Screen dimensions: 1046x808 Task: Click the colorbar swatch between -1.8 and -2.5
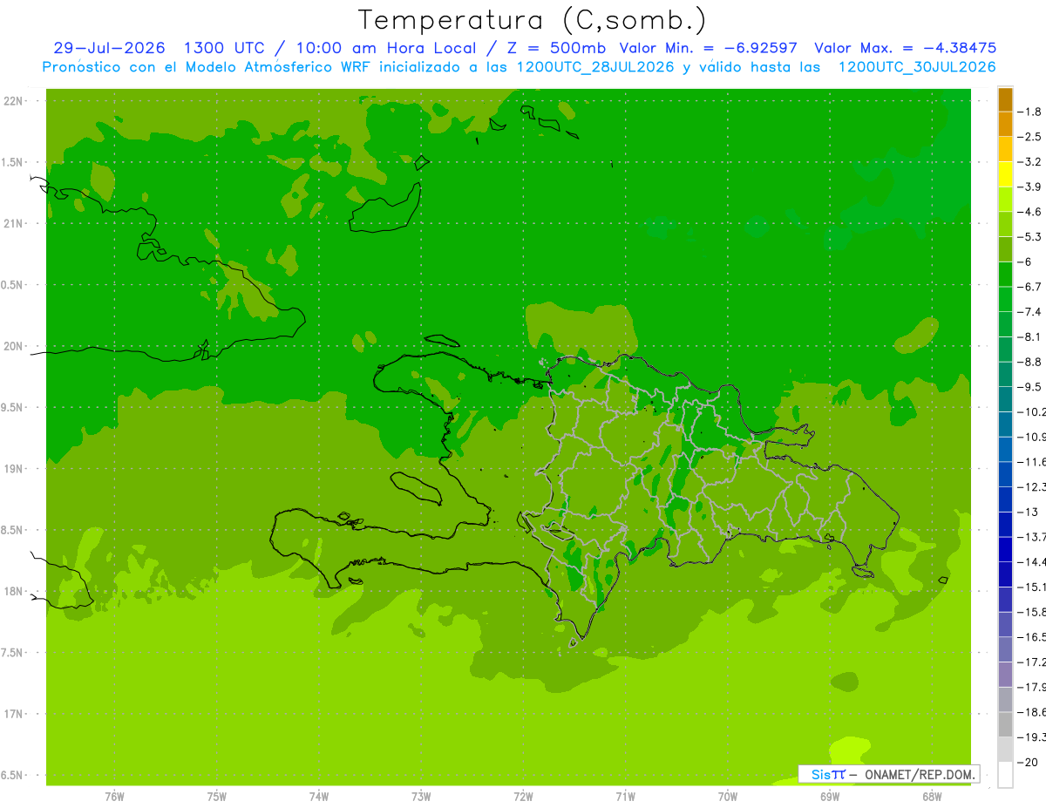(x=1005, y=124)
